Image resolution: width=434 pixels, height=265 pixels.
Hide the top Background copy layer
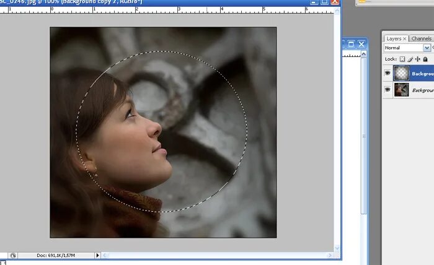(x=387, y=73)
